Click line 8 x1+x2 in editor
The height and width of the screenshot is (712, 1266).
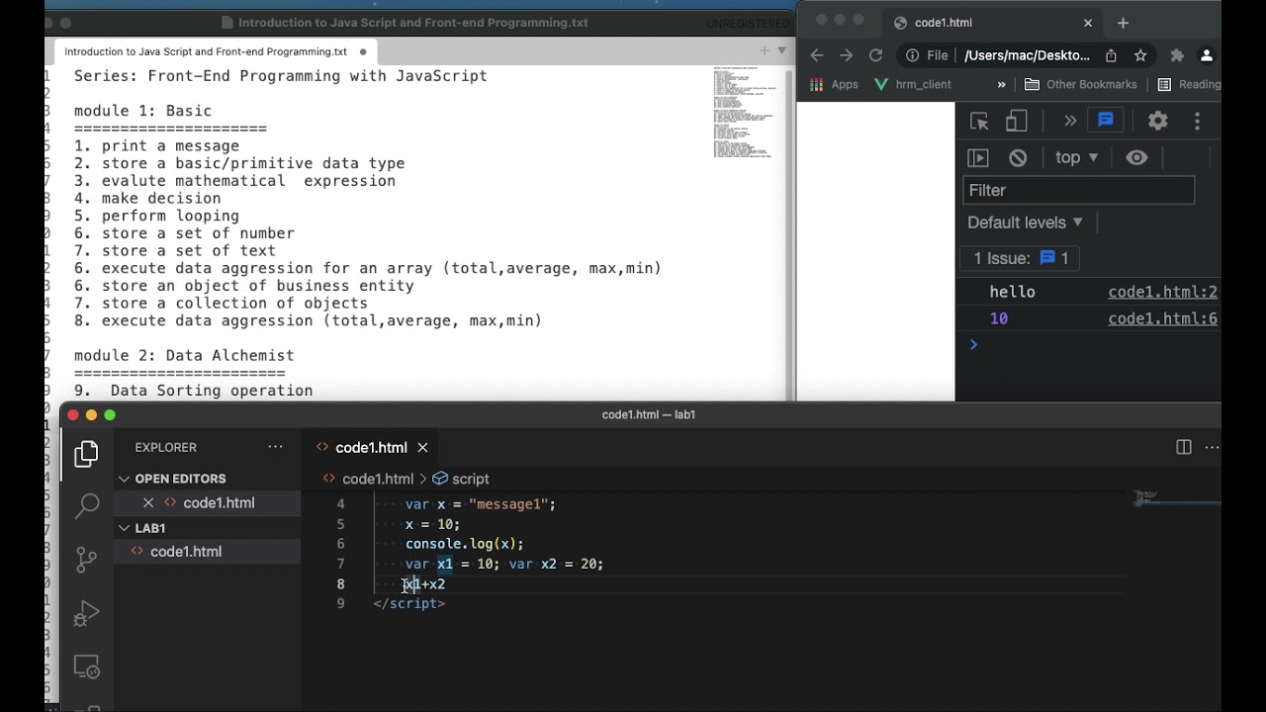pos(424,583)
